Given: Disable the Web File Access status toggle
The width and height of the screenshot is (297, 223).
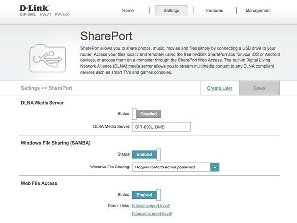Looking at the screenshot, I should click(x=147, y=195).
